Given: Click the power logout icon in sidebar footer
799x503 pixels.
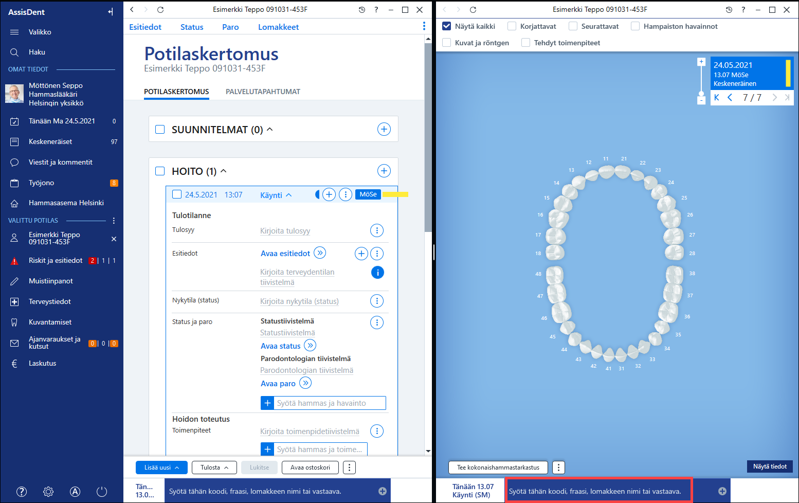Looking at the screenshot, I should coord(102,492).
